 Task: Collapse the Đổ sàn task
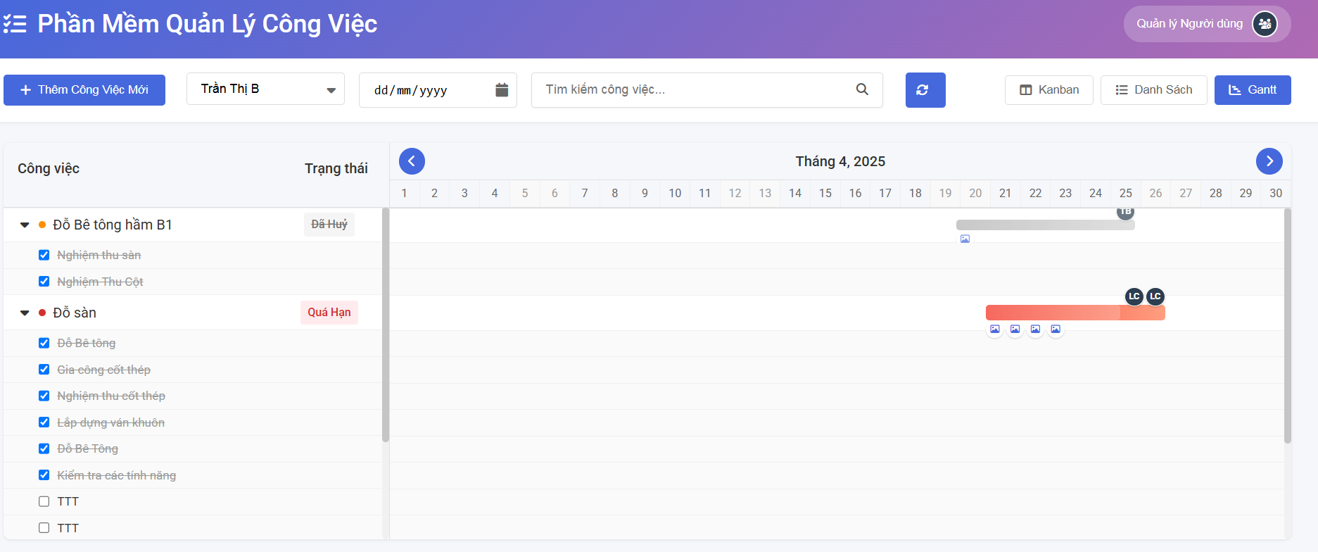[x=25, y=313]
